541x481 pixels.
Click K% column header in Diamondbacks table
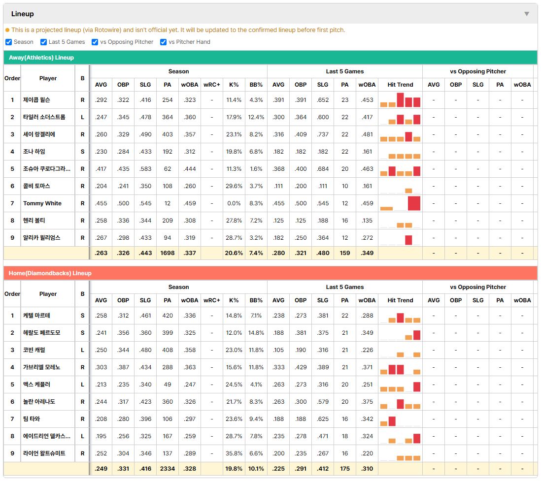coord(234,300)
